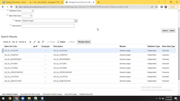Click the Query By Example icon

coord(43,42)
